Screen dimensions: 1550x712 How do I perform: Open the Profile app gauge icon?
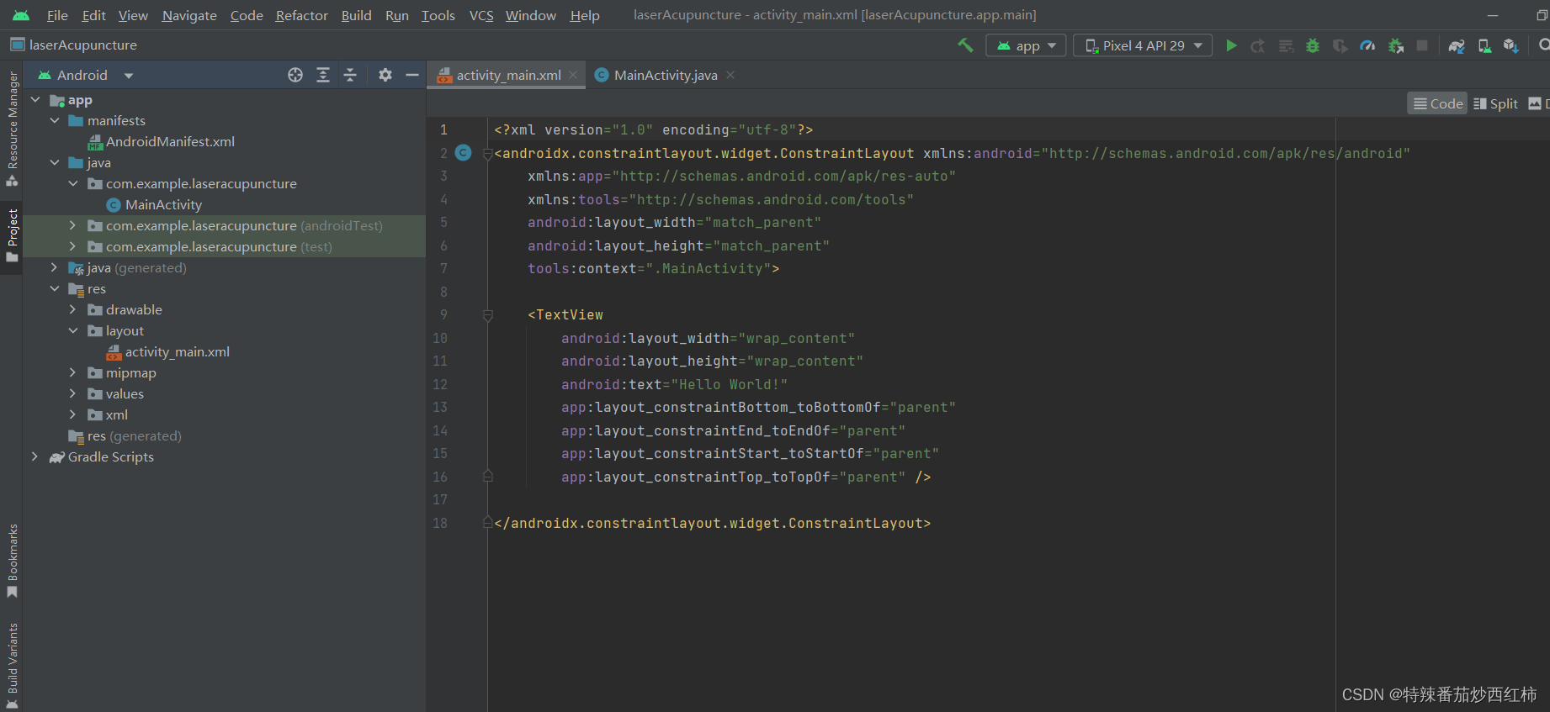point(1367,45)
